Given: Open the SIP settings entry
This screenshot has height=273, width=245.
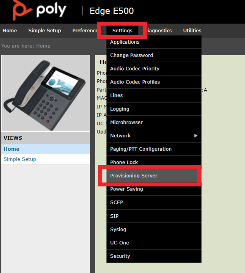Looking at the screenshot, I should (154, 216).
